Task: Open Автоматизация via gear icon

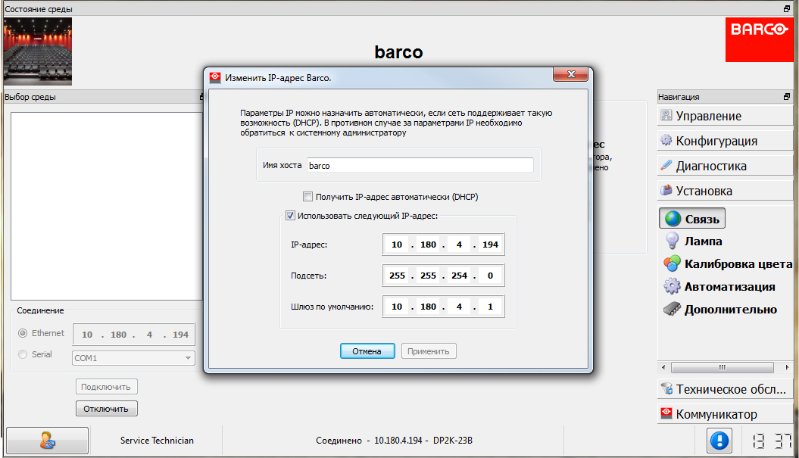Action: click(672, 287)
